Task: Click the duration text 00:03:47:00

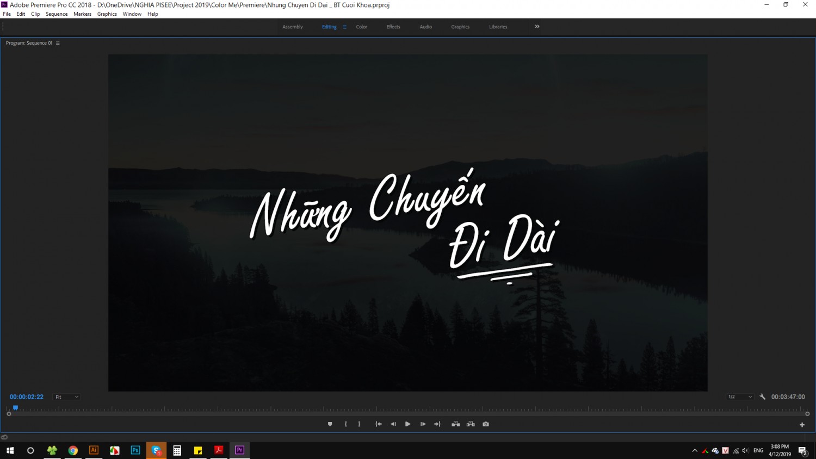Action: [x=788, y=397]
